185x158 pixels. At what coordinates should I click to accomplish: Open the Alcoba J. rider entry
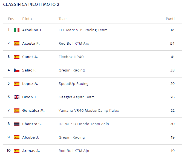31,137
